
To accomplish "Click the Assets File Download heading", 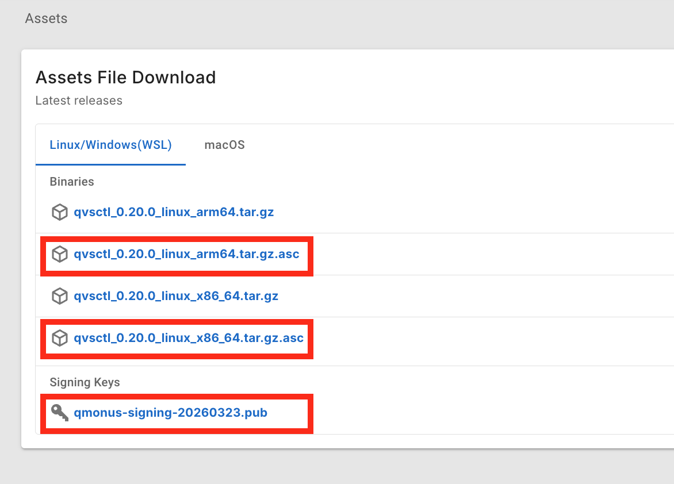I will tap(125, 77).
